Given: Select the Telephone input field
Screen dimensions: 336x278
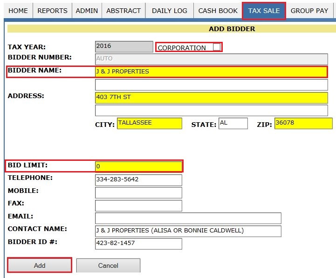Looking at the screenshot, I should pyautogui.click(x=138, y=179).
